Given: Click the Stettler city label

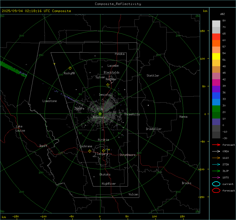Looking at the screenshot, I should [x=153, y=76].
